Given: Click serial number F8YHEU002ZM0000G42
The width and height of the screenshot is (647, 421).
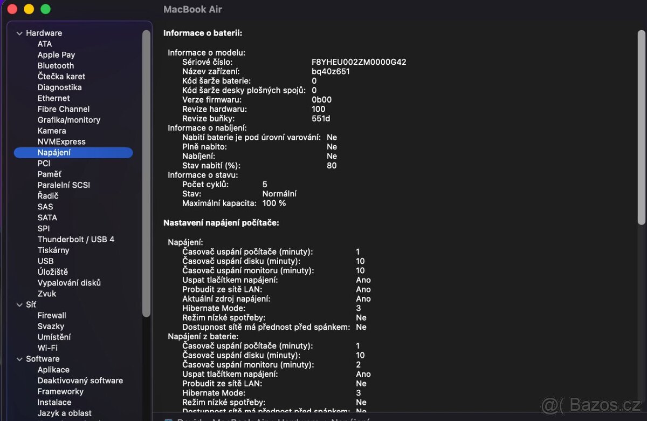Looking at the screenshot, I should click(x=359, y=62).
